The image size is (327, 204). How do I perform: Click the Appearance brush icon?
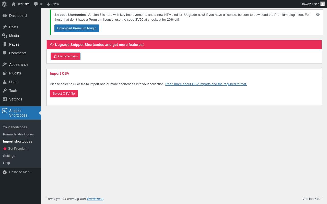click(x=5, y=65)
